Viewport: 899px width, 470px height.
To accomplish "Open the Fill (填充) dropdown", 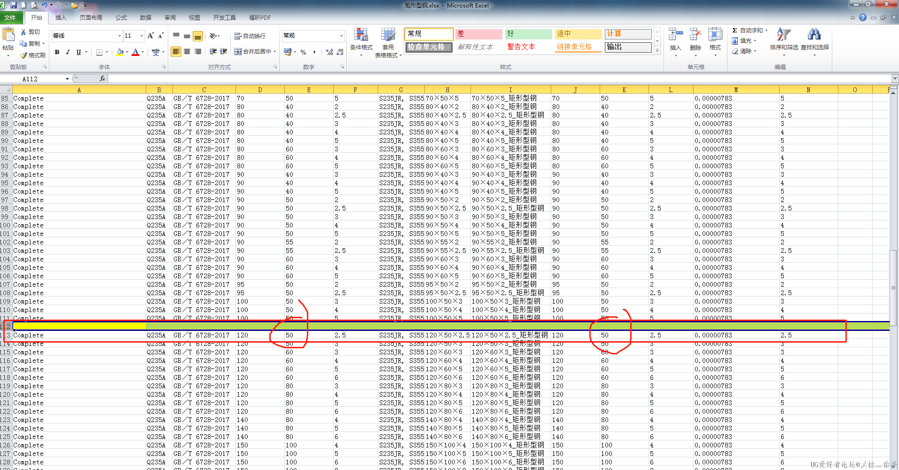I will pyautogui.click(x=745, y=41).
